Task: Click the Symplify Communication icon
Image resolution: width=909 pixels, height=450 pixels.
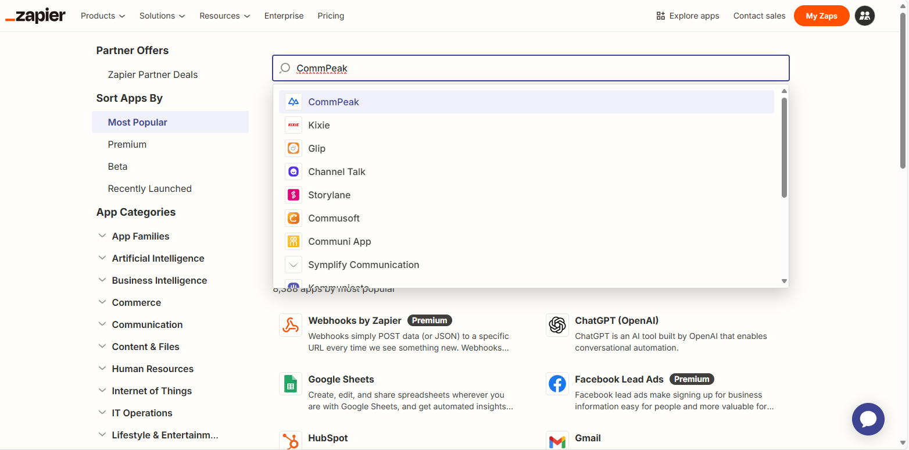Action: 294,265
